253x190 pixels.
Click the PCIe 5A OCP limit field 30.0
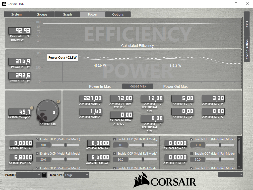(x=120, y=159)
